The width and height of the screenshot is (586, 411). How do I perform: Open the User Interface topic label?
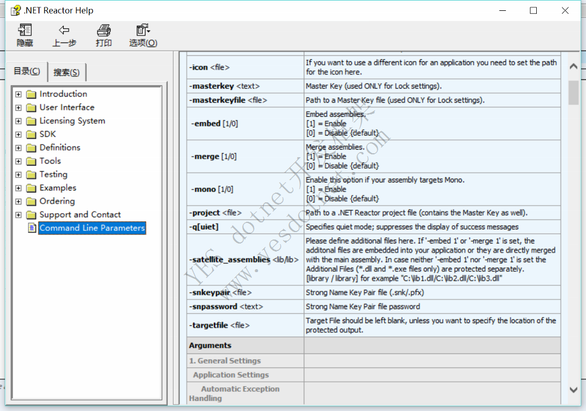tap(67, 107)
